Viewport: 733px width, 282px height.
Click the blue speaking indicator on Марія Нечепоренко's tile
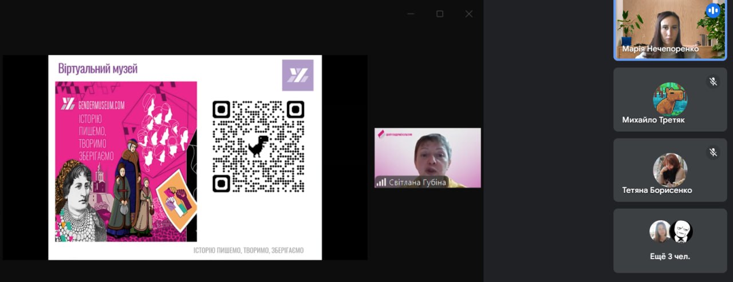click(712, 10)
